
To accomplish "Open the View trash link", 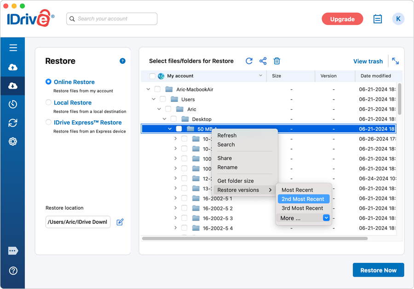I will 368,61.
